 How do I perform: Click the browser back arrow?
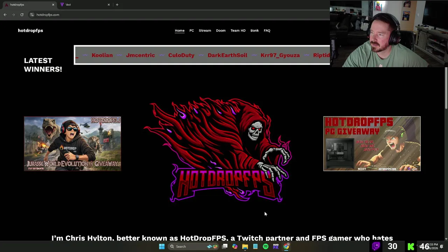pyautogui.click(x=5, y=15)
